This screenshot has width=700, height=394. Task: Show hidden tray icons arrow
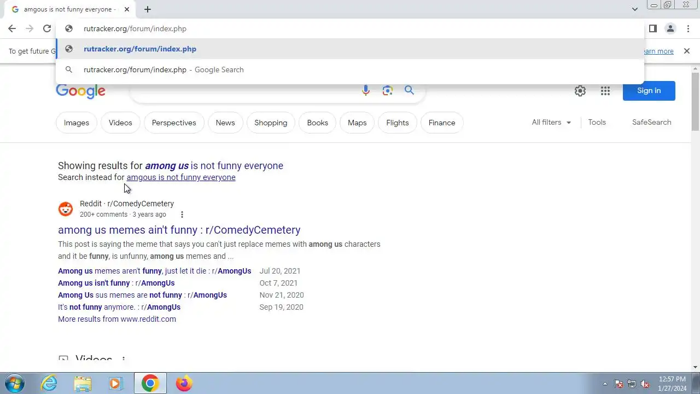pos(605,384)
